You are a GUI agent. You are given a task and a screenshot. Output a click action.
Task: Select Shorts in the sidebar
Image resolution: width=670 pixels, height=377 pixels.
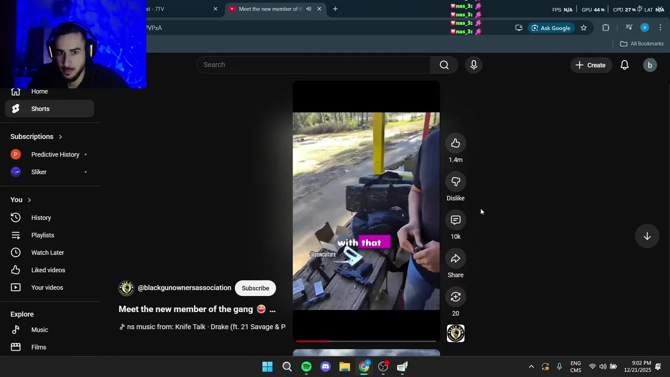click(x=50, y=109)
